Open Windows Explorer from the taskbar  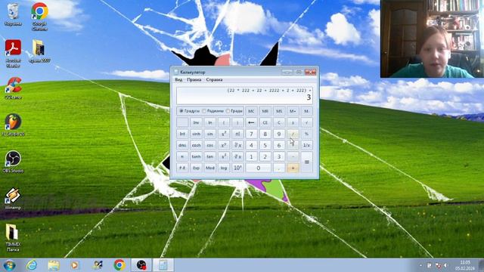54,265
